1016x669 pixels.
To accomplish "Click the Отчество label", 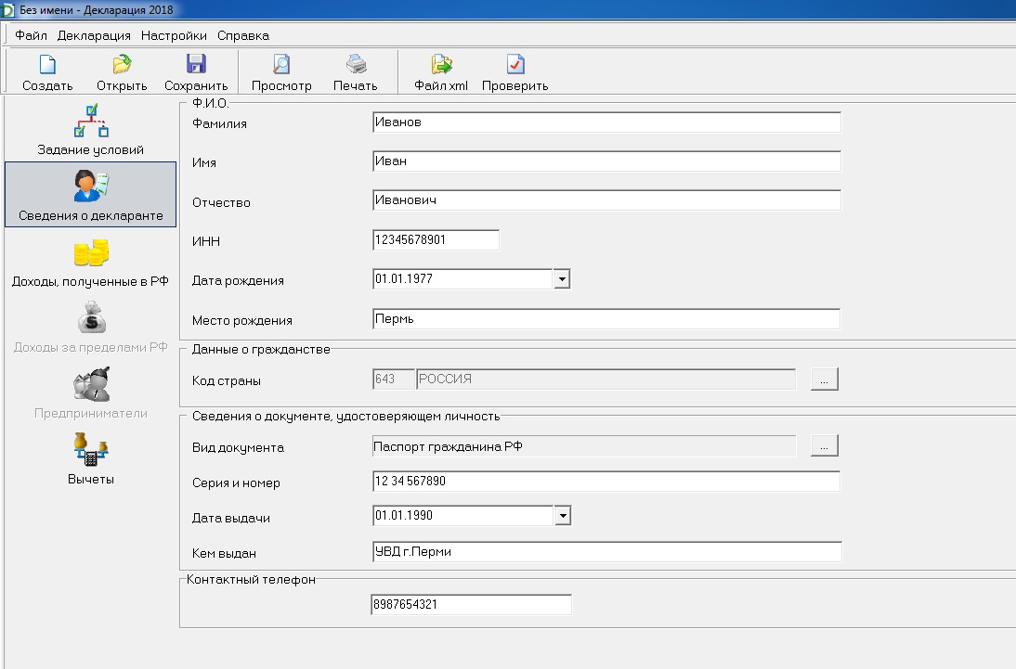I will point(221,202).
